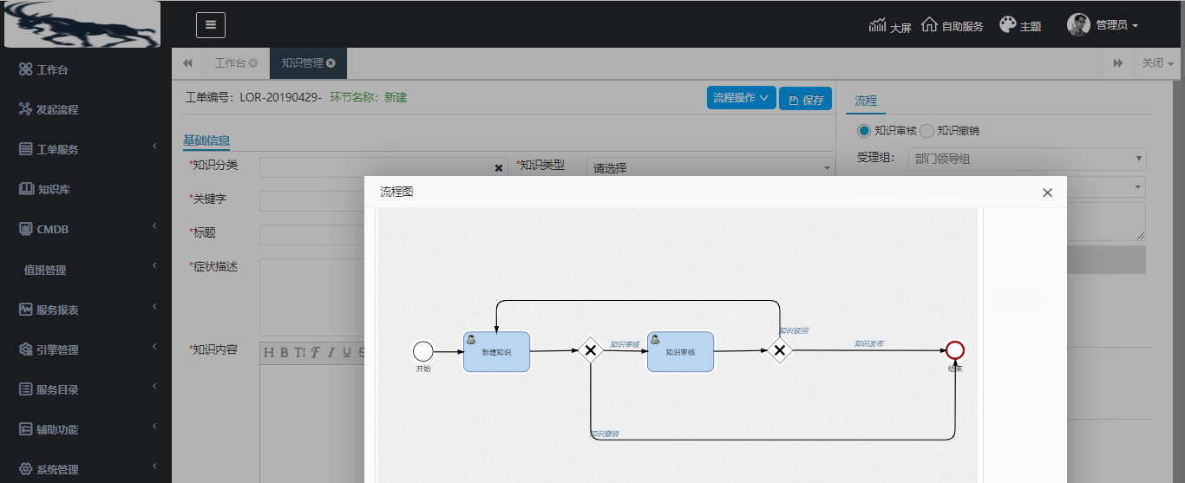The height and width of the screenshot is (483, 1185).
Task: Click the 新建知识 task node in diagram
Action: coord(496,351)
